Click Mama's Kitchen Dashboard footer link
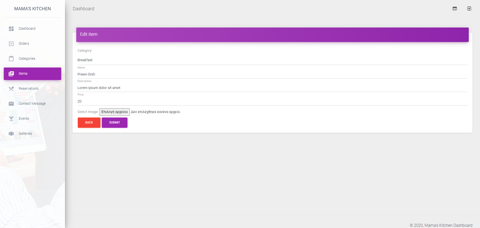 point(448,225)
